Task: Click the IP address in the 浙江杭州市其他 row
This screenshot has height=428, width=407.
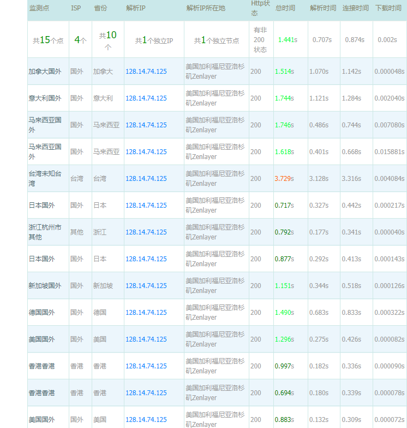Action: point(146,232)
